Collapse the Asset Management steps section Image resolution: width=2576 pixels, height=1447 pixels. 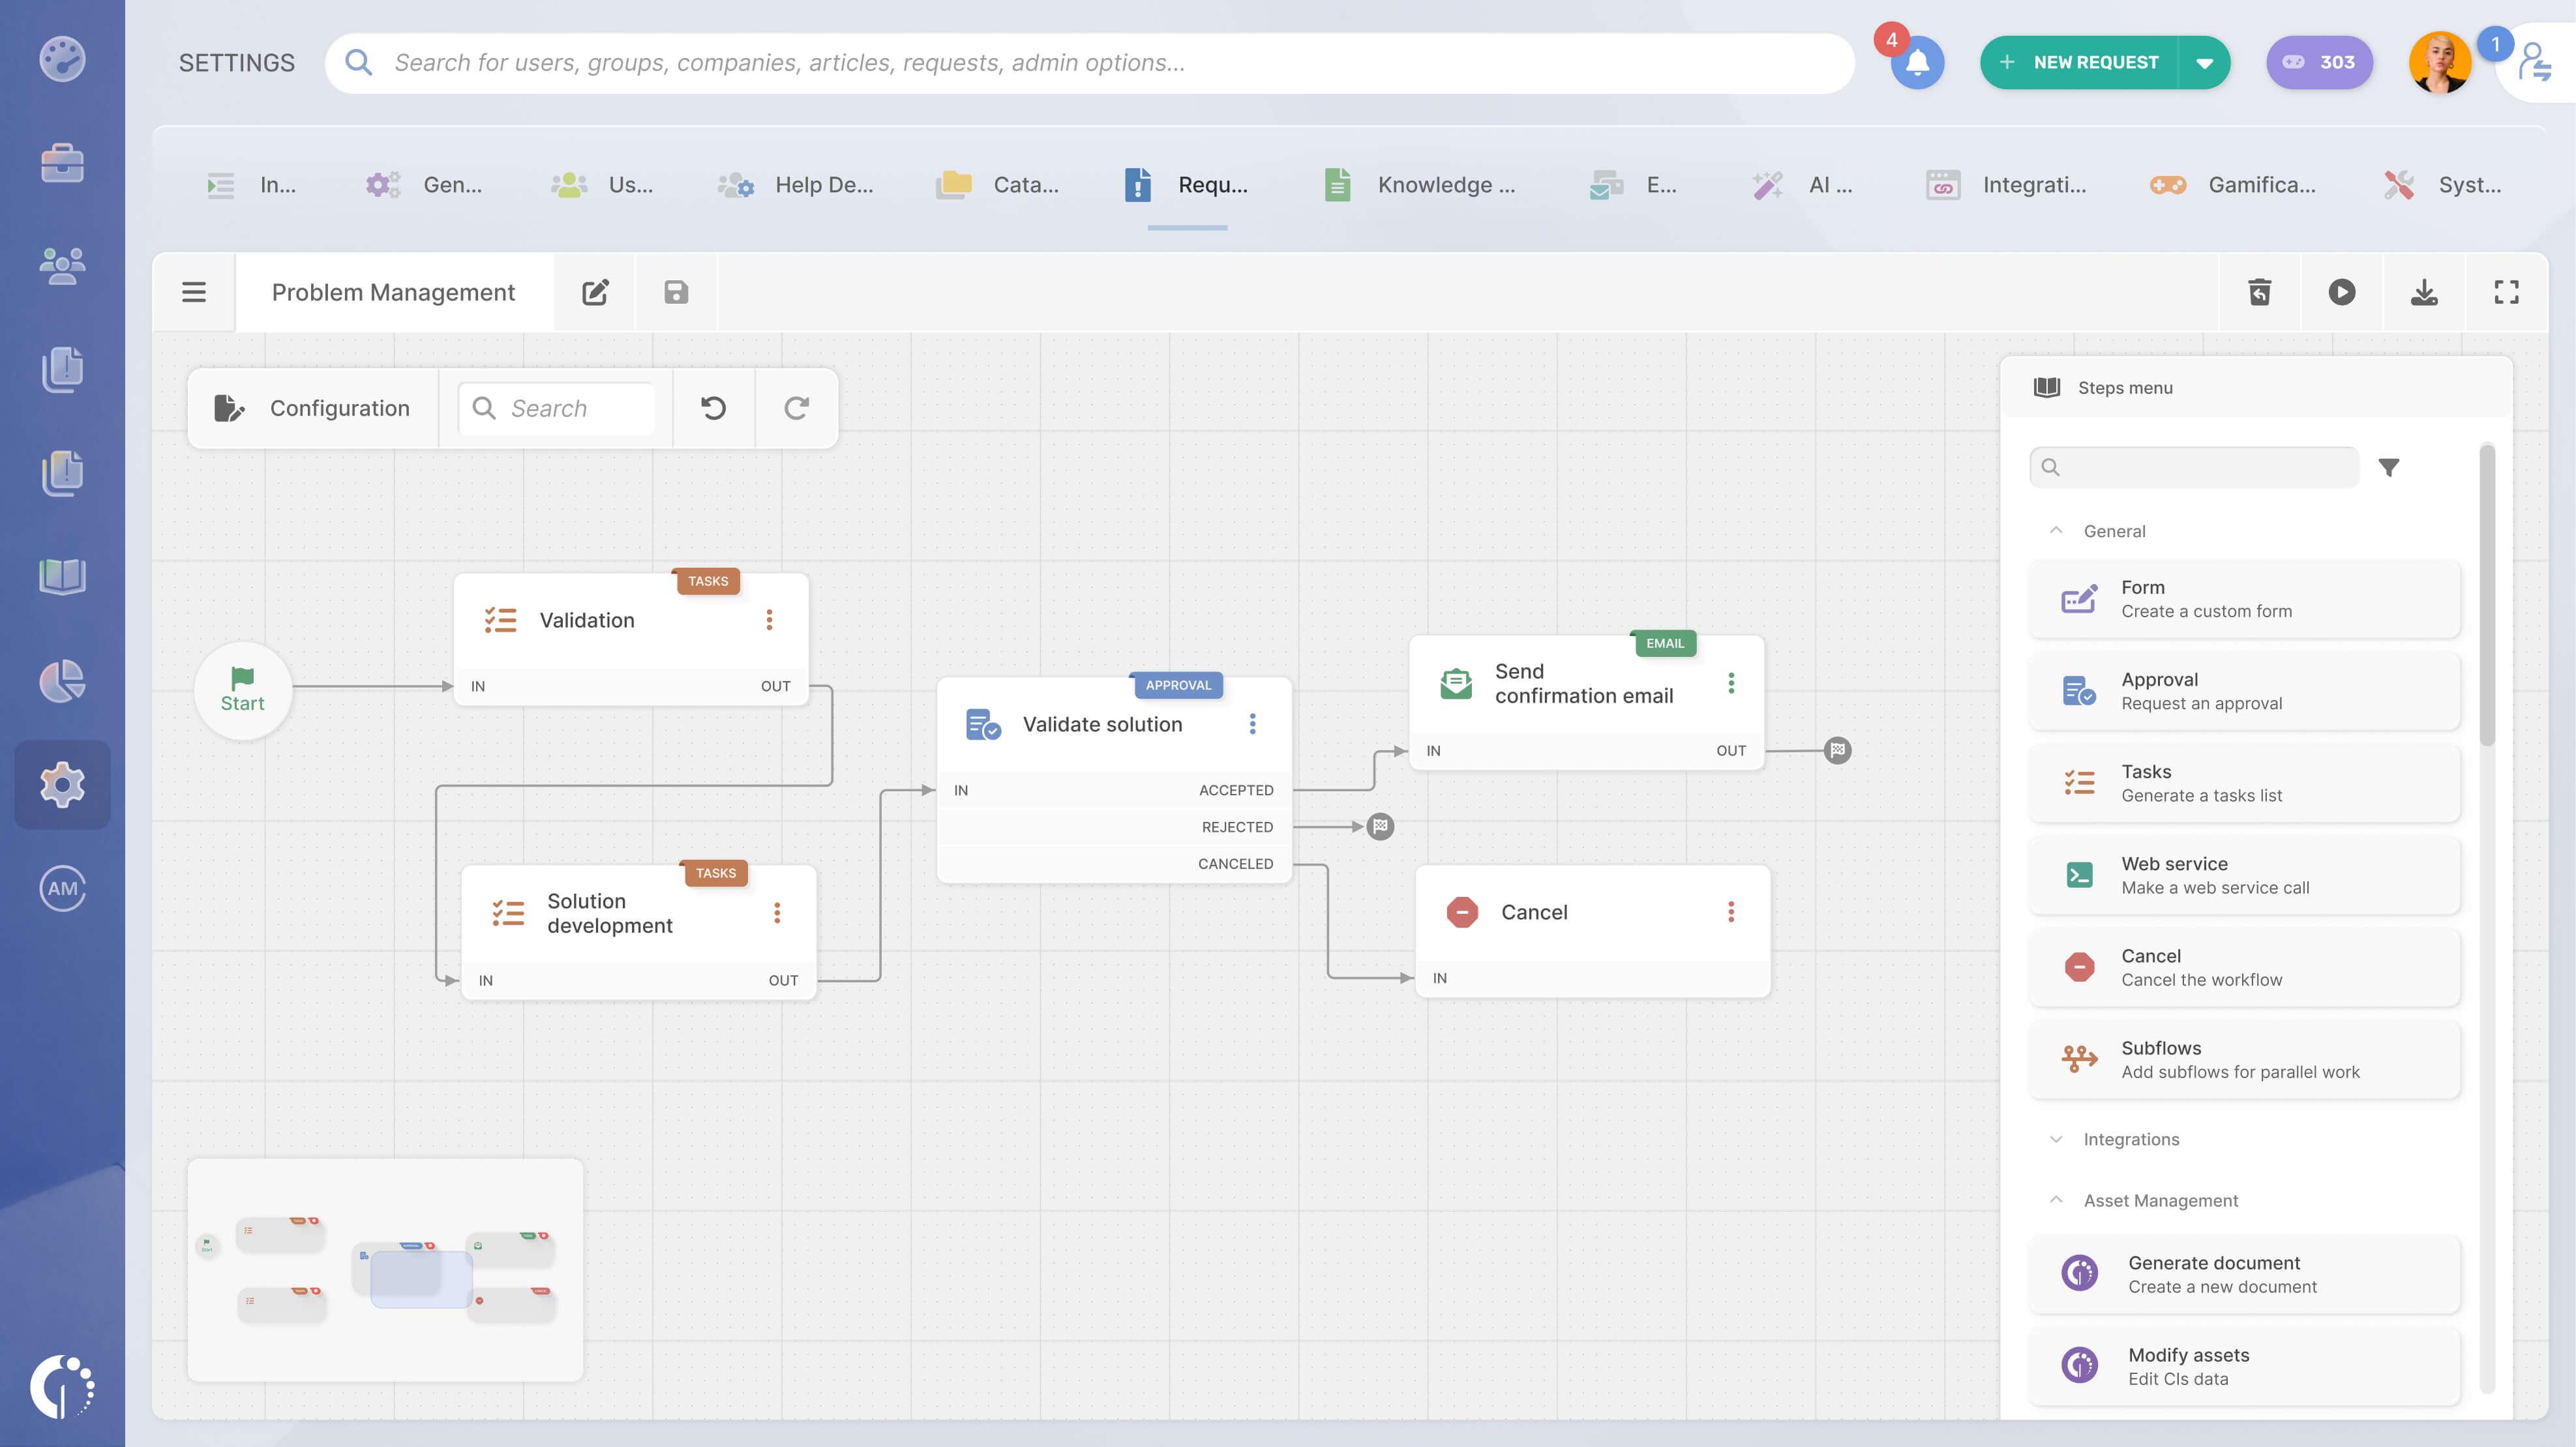(x=2056, y=1200)
